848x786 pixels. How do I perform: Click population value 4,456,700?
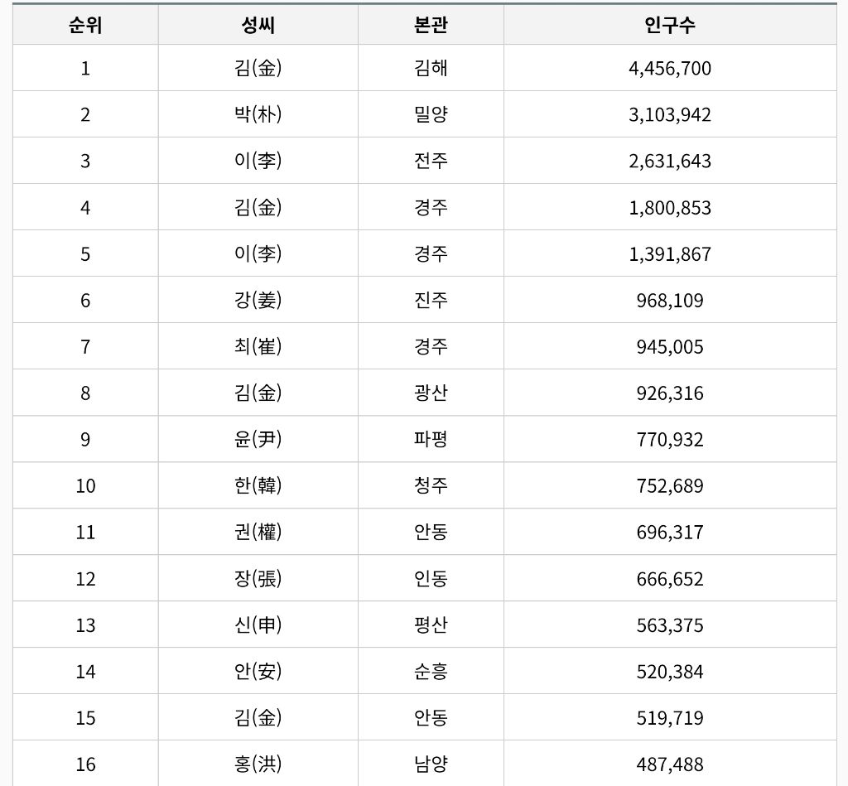tap(670, 68)
